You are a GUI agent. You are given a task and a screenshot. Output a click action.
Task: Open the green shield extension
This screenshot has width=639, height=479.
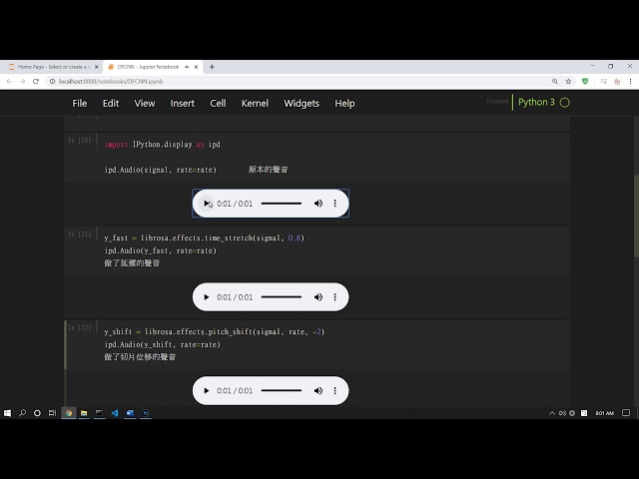tap(585, 82)
